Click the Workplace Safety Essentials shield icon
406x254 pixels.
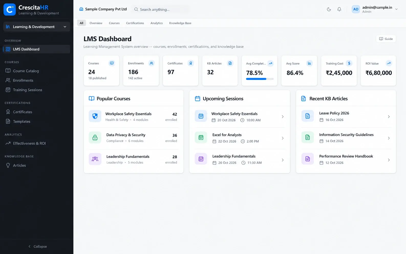[95, 117]
